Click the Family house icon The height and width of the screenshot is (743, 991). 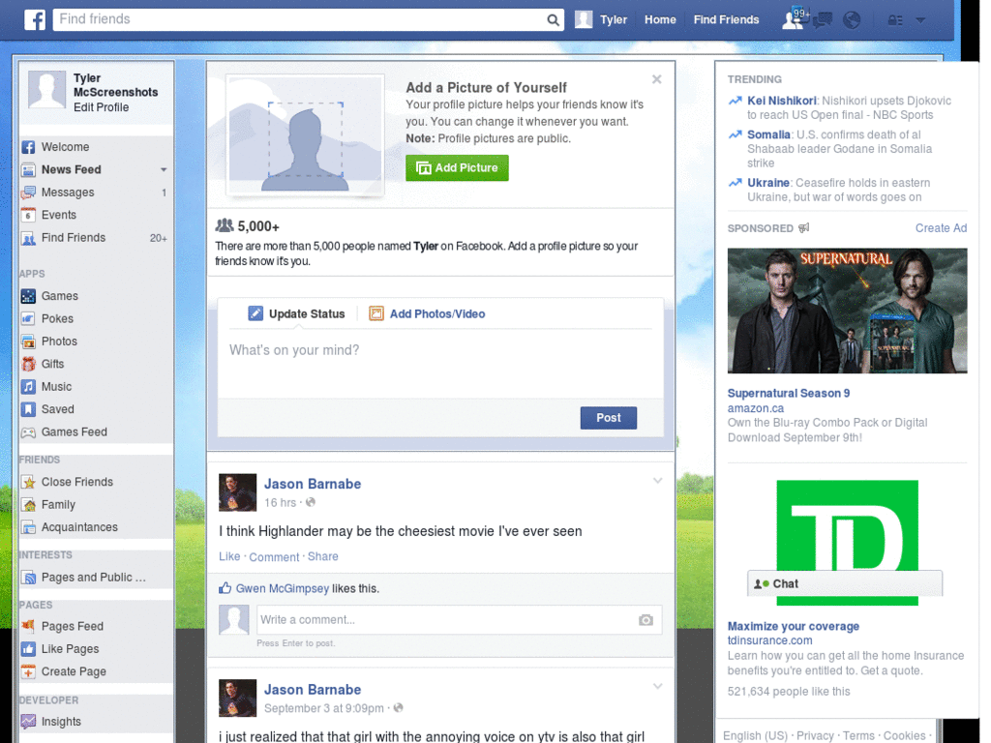[x=28, y=505]
